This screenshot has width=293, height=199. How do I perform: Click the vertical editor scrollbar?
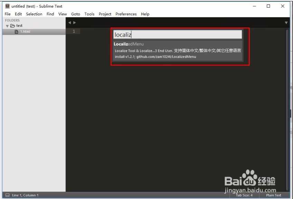(x=287, y=110)
